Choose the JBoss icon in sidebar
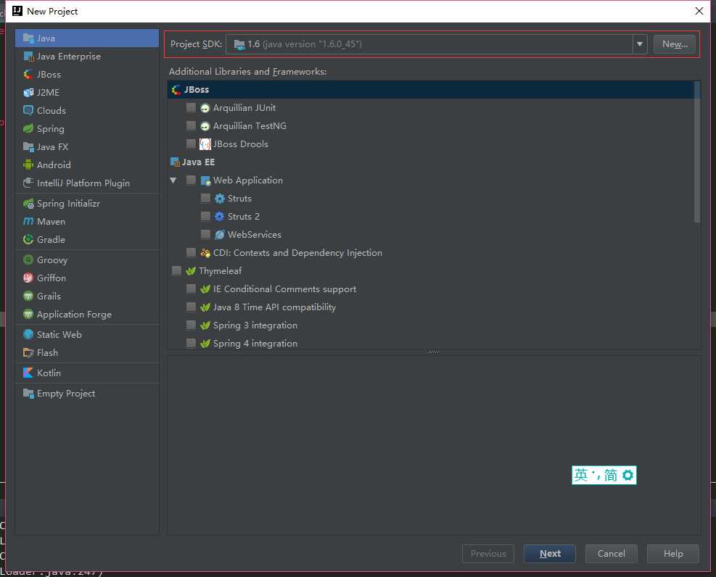 [x=28, y=75]
